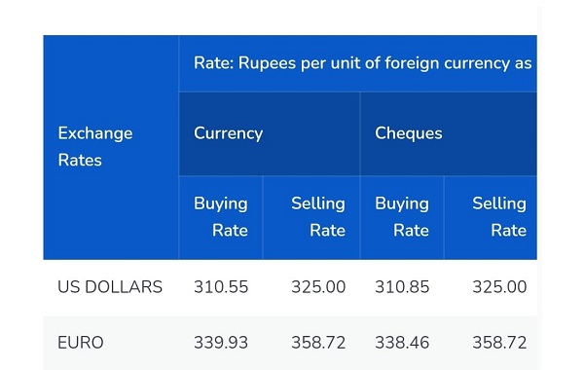Screen dimensions: 584x370
Task: Click Euro cheque buying rate 338.46
Action: click(402, 343)
